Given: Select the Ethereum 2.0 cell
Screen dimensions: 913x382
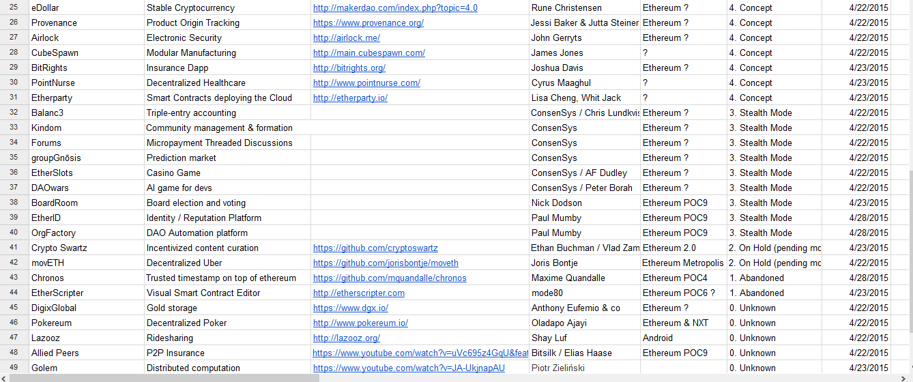Looking at the screenshot, I should 684,248.
